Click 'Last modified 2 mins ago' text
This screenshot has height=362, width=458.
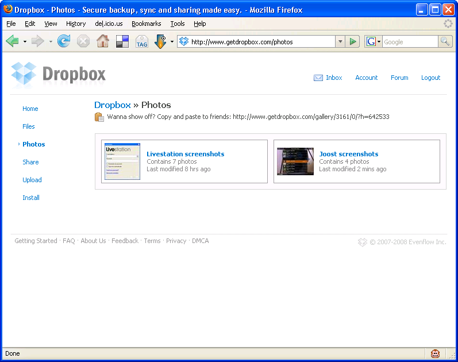353,169
